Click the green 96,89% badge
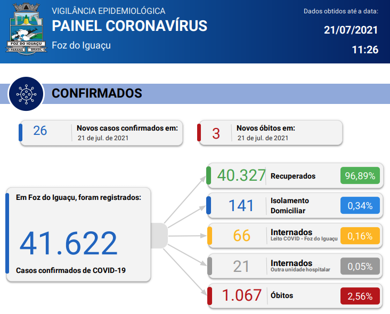The image size is (390, 314). (x=360, y=176)
